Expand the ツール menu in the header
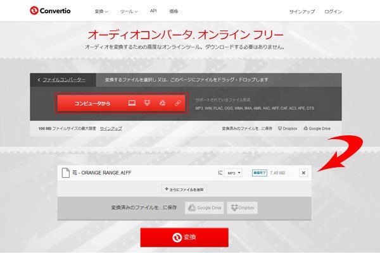Viewport: 380px width, 253px height. click(x=131, y=11)
